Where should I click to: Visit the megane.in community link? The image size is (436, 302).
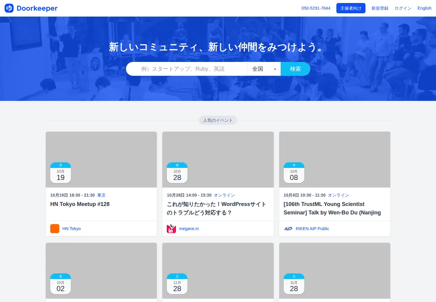click(189, 229)
